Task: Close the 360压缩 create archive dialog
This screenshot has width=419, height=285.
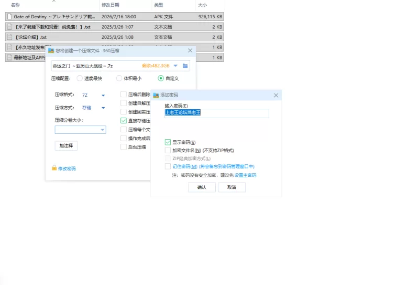Action: click(190, 50)
